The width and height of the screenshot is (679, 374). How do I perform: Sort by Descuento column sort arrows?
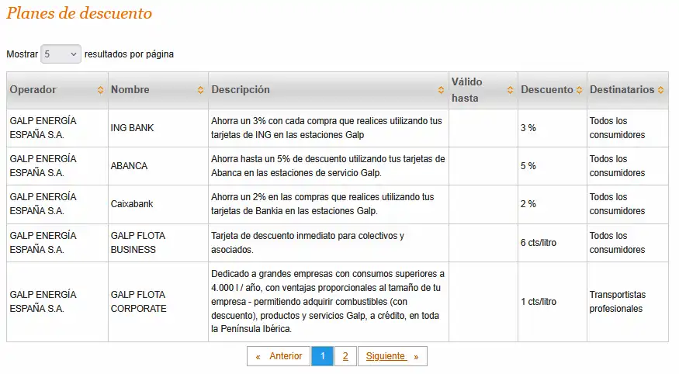580,90
